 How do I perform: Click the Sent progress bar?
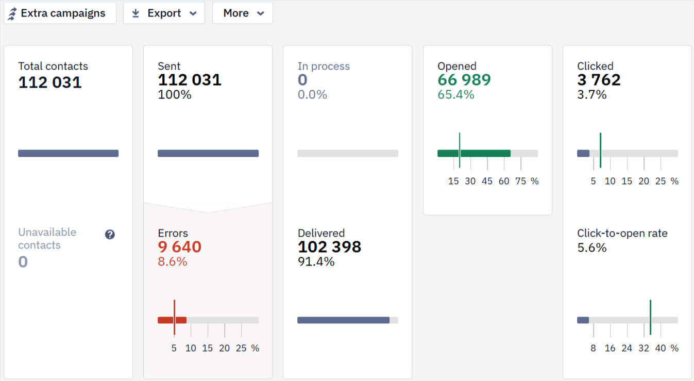208,153
